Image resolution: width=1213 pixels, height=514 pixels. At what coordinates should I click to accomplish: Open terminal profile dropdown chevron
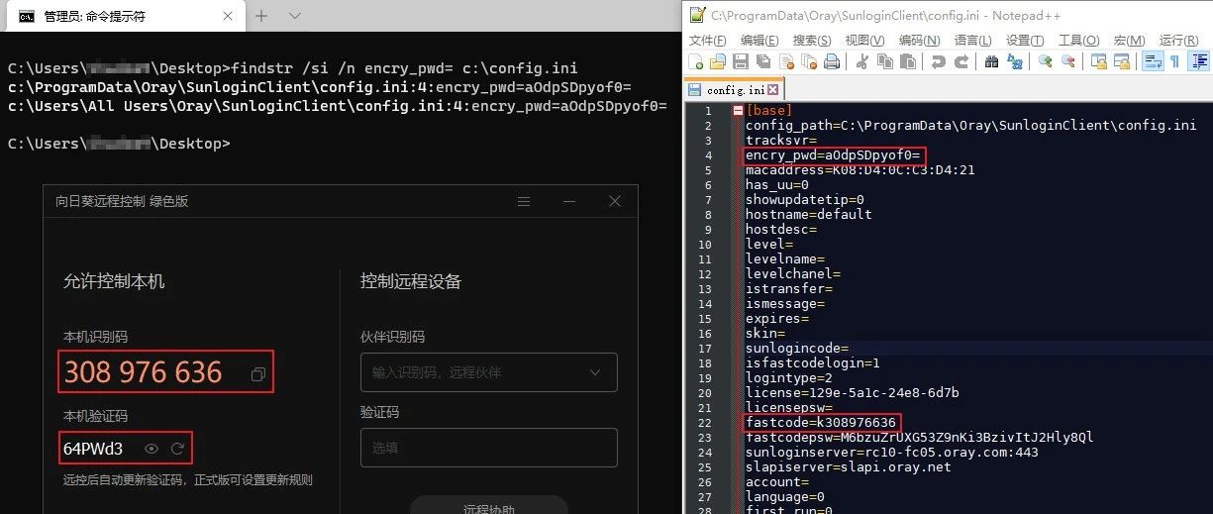point(294,16)
